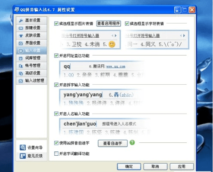Click the icon beside 输入法管理
This screenshot has height=172, width=213.
(x=21, y=81)
